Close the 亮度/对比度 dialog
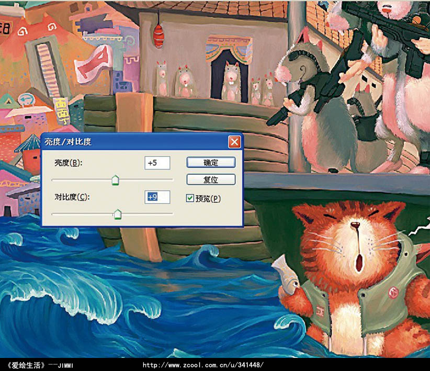 (x=234, y=142)
